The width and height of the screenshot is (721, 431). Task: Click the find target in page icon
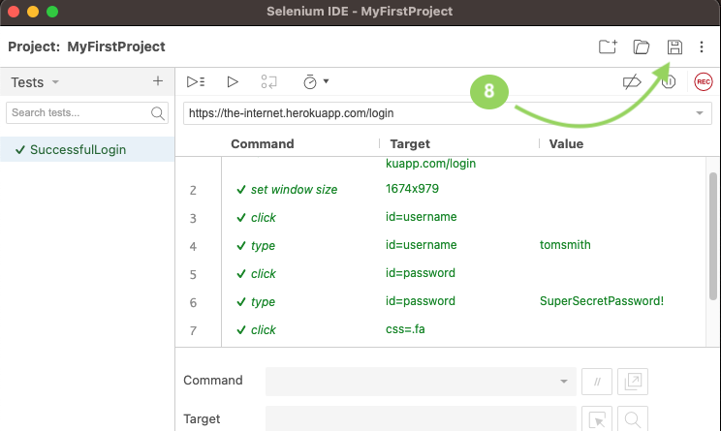[x=633, y=419]
